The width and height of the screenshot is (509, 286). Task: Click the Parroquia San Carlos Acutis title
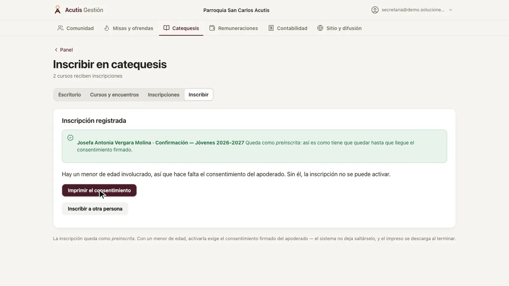[x=236, y=10]
